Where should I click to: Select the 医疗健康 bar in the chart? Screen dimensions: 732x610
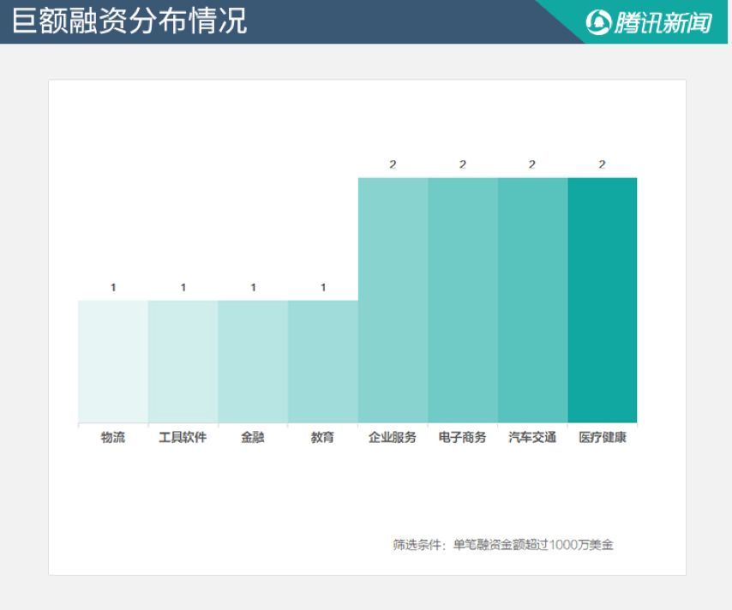tap(603, 300)
